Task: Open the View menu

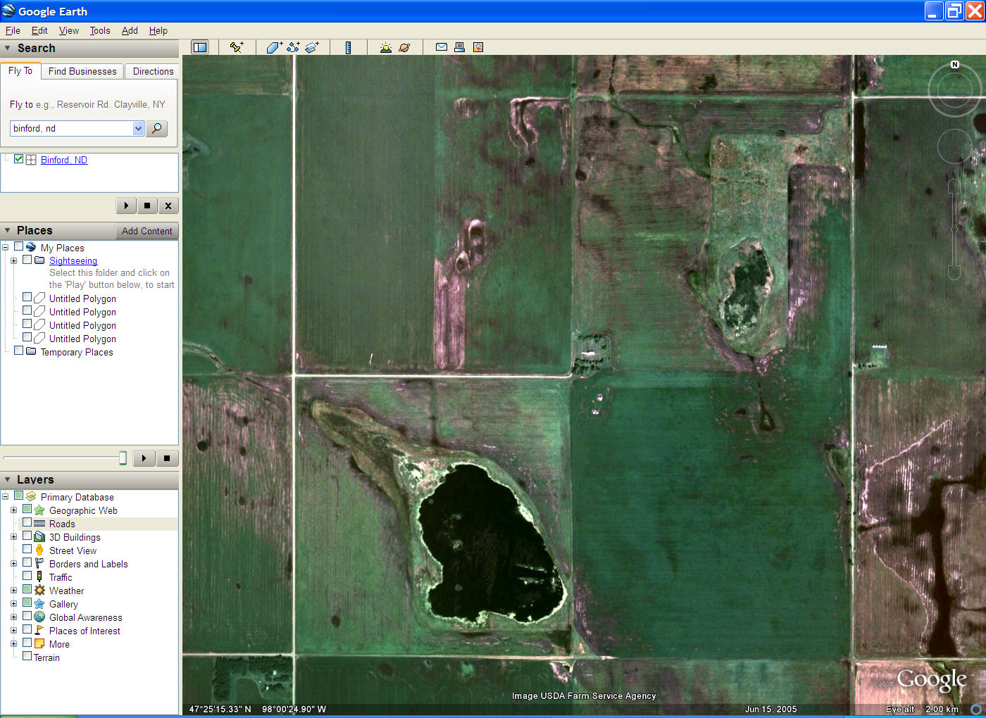Action: coord(69,30)
